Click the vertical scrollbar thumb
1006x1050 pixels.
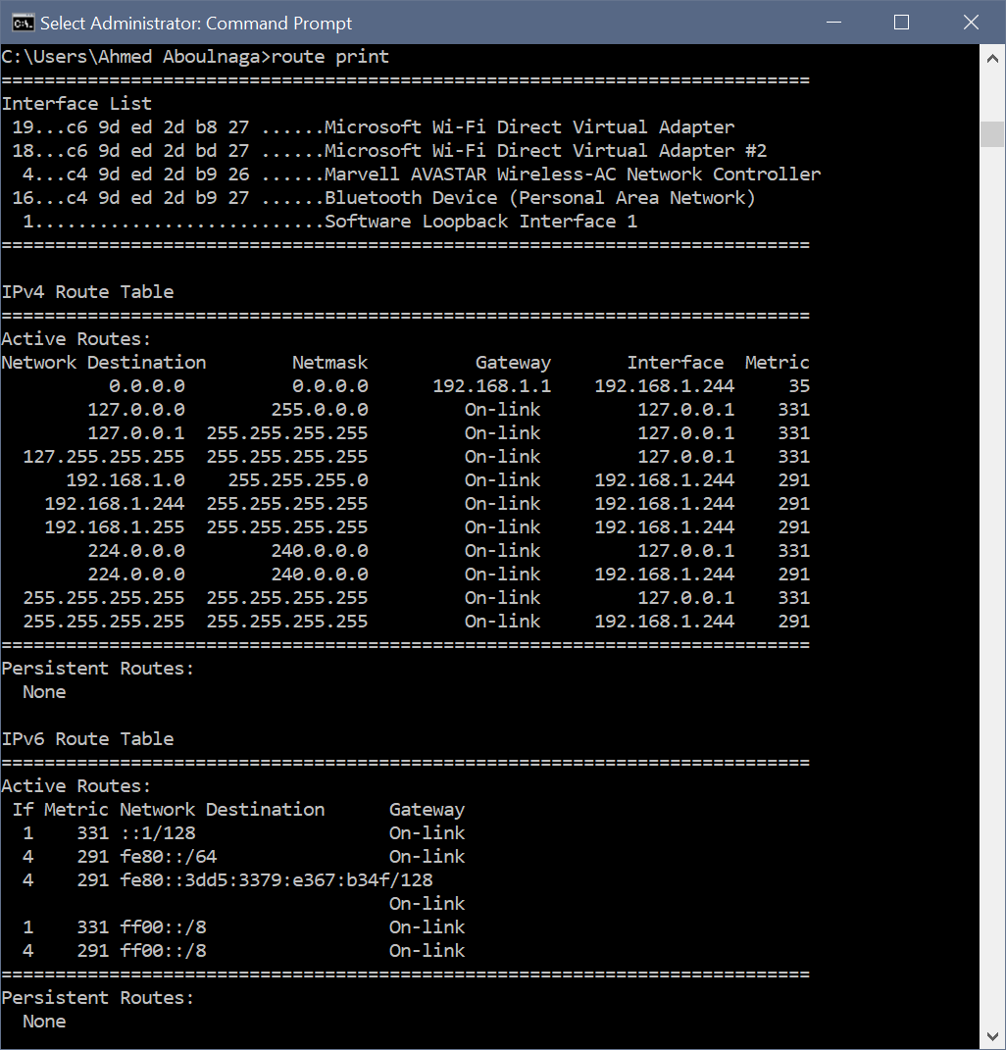(992, 134)
